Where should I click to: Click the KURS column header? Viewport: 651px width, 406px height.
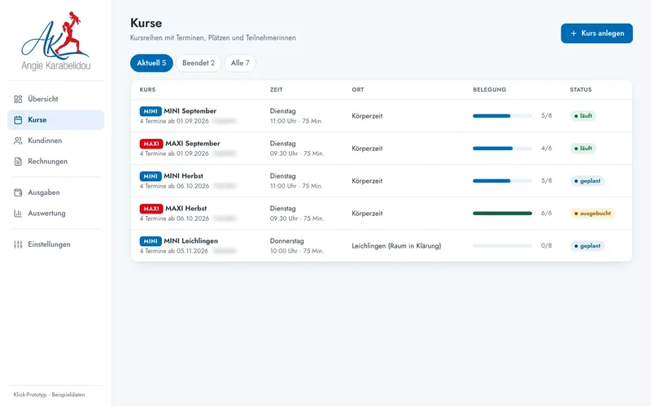(147, 89)
